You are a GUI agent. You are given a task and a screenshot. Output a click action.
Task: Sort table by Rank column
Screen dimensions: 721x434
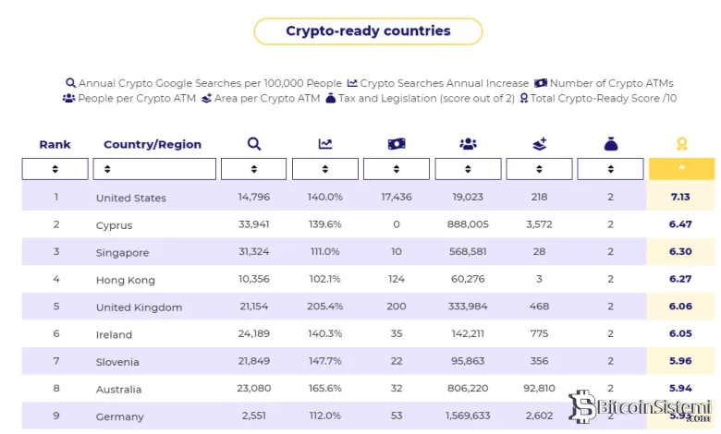55,169
